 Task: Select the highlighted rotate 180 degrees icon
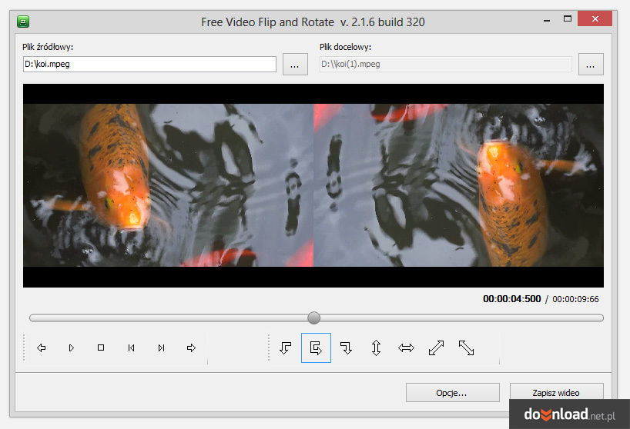pos(316,348)
